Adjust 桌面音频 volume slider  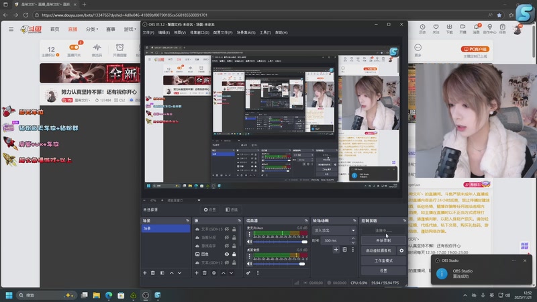pyautogui.click(x=281, y=264)
